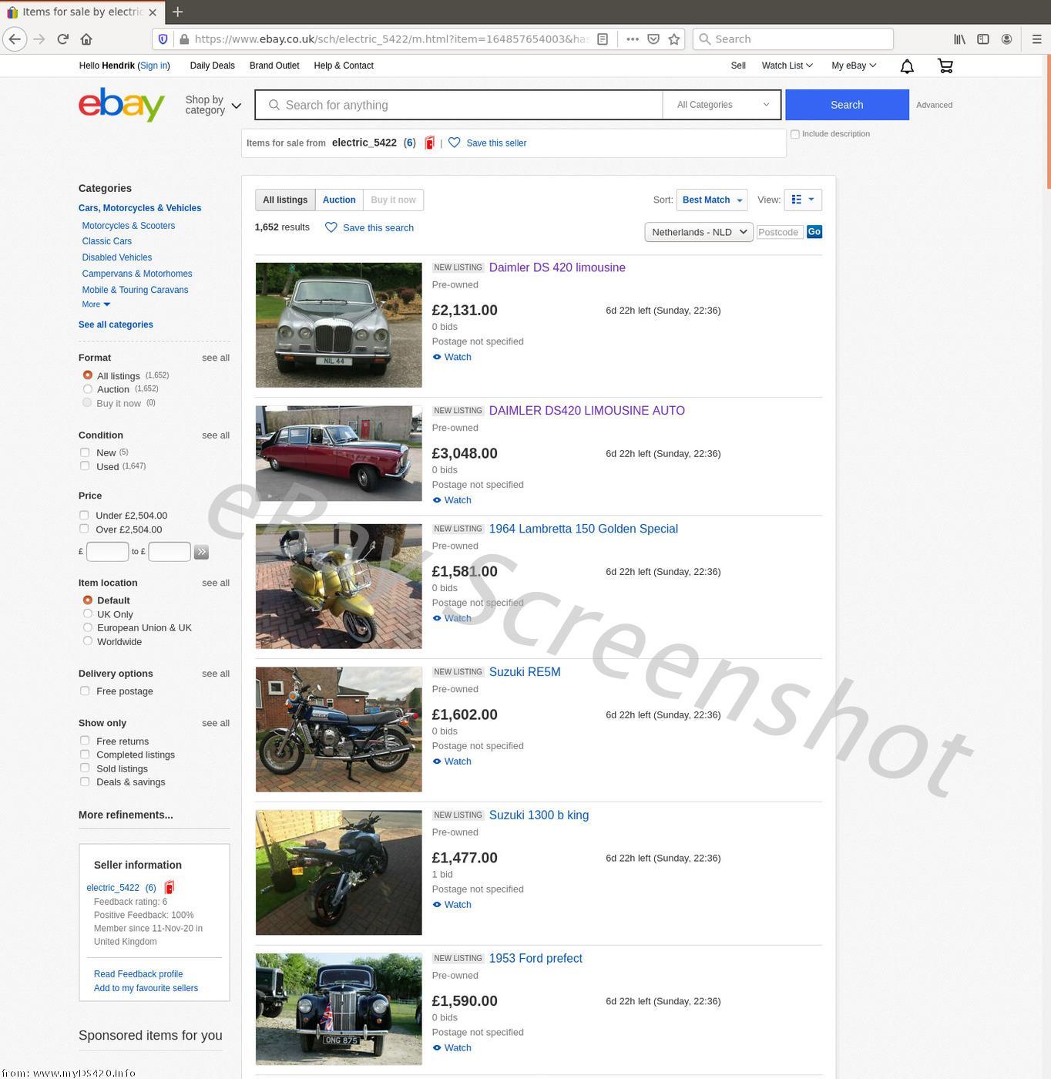Image resolution: width=1051 pixels, height=1079 pixels.
Task: Open the eBay notifications bell
Action: (907, 66)
